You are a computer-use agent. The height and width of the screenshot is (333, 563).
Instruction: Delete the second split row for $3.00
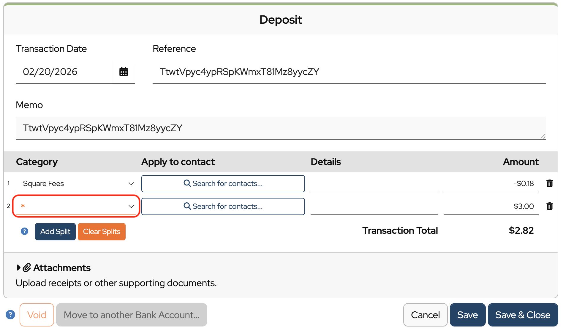click(549, 206)
